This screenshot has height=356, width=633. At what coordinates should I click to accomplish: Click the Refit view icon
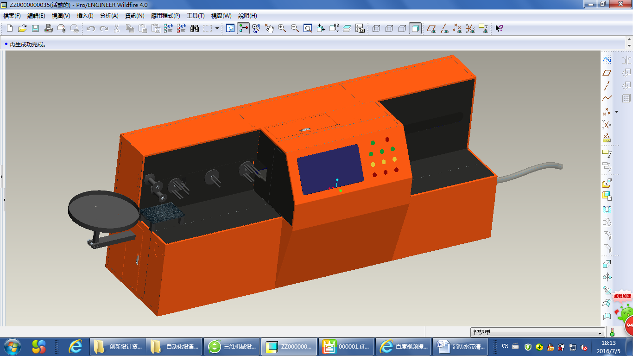click(x=308, y=28)
